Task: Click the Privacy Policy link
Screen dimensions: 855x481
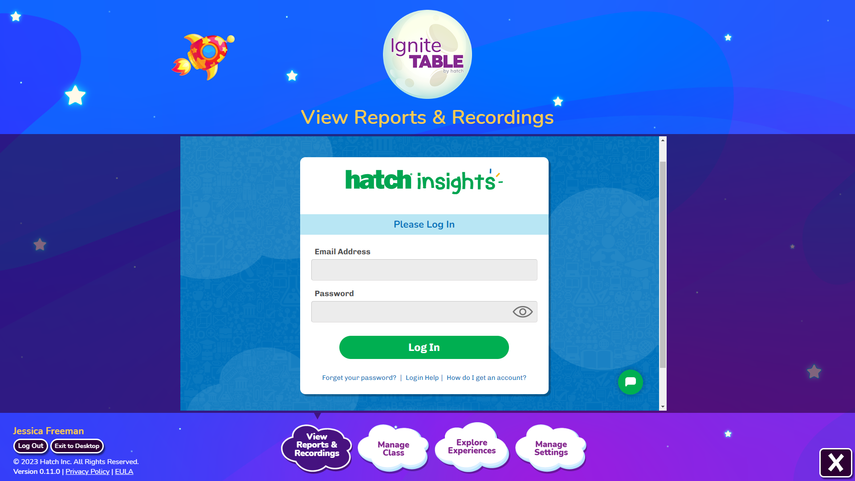Action: click(x=87, y=471)
